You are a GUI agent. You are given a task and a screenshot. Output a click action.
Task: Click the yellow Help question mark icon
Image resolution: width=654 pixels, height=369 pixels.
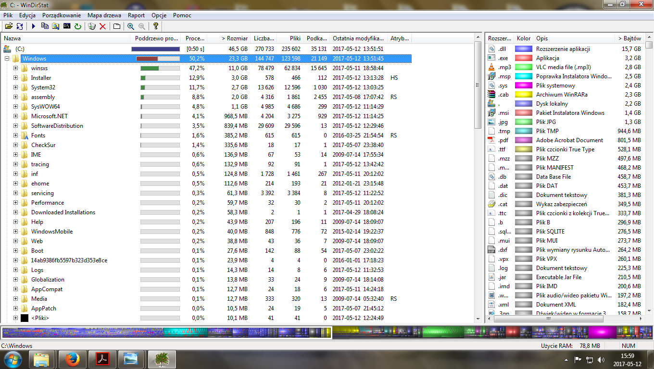(x=156, y=26)
